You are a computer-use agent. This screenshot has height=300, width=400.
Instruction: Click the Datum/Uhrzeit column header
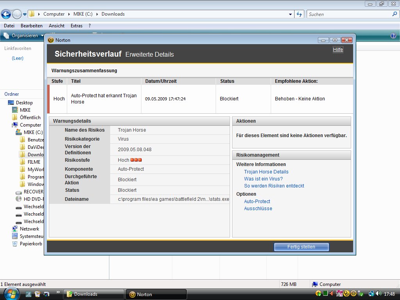coord(178,81)
